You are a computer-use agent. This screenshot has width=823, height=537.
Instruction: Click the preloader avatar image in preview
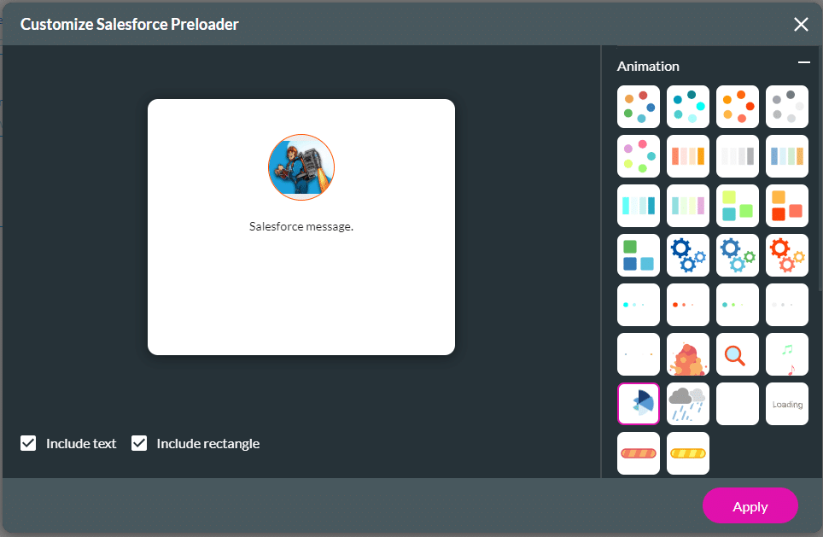click(x=301, y=167)
